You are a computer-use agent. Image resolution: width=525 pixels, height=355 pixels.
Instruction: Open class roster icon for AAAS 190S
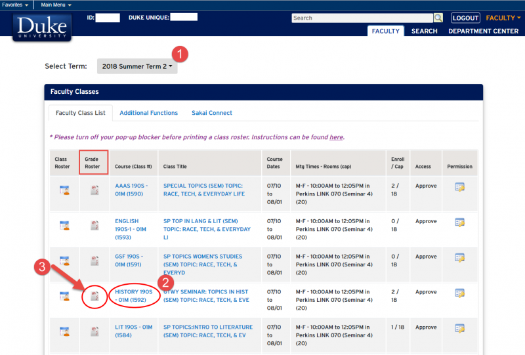pos(64,190)
